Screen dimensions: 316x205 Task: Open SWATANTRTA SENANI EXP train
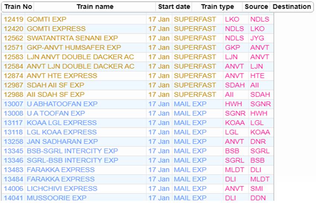[x=72, y=38]
